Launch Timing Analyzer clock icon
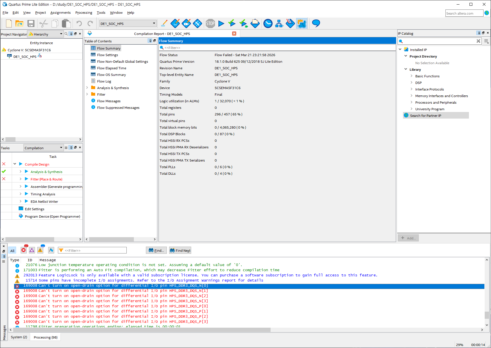This screenshot has width=491, height=348. [x=268, y=23]
